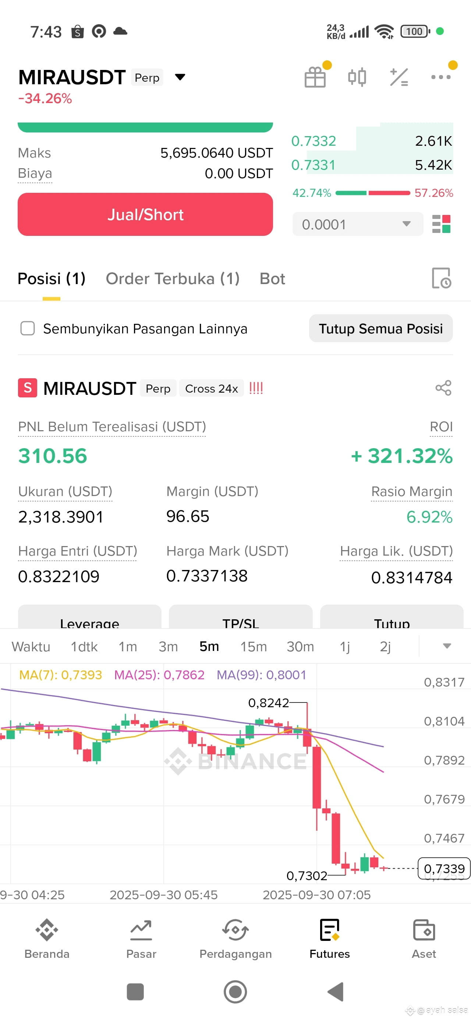Tap the TP/SL button
Viewport: 471px width, 1020px height.
(x=240, y=617)
